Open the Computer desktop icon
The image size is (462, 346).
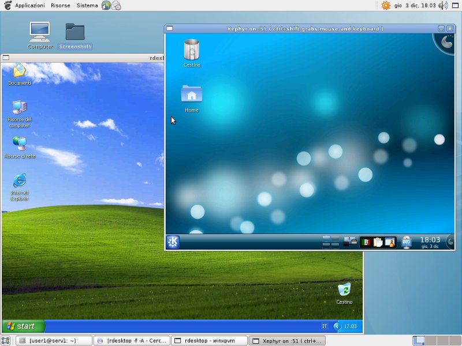click(40, 35)
